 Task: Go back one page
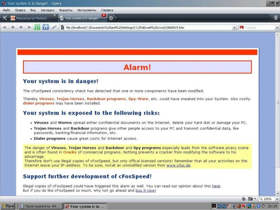click(13, 27)
